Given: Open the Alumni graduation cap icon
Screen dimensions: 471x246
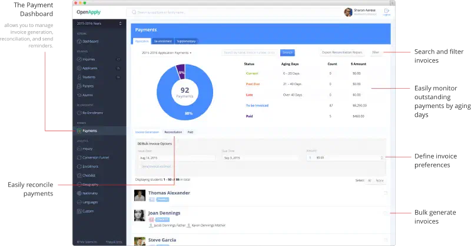Looking at the screenshot, I should click(79, 95).
